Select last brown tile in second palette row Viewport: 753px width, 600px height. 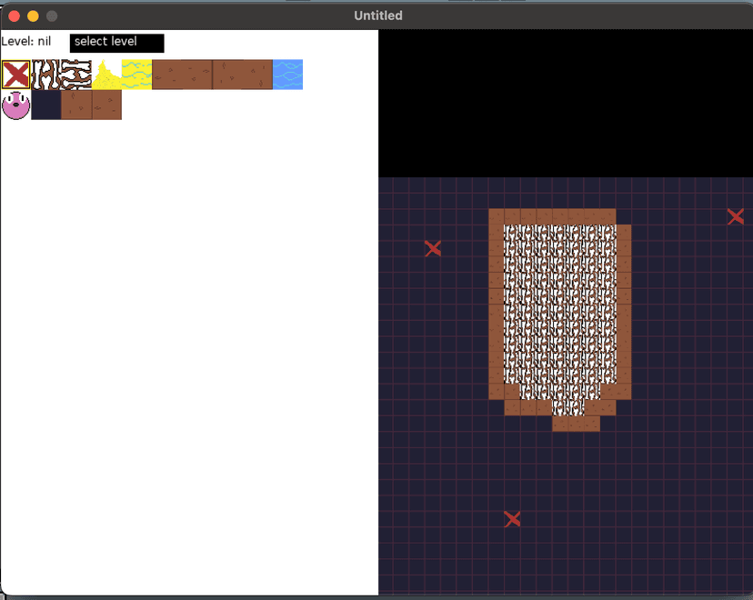(106, 105)
